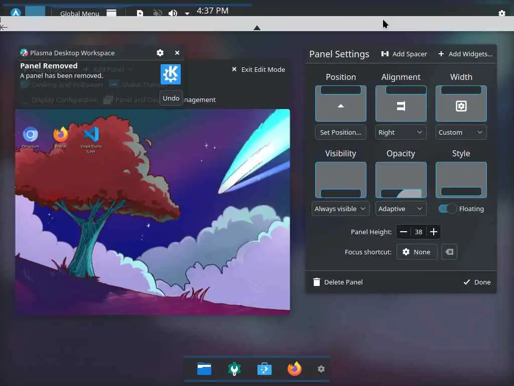This screenshot has height=386, width=514.
Task: Open the Alignment dropdown showing Right
Action: coord(401,132)
